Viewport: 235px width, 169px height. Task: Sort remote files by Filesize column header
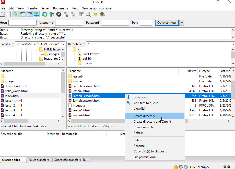tap(188, 71)
